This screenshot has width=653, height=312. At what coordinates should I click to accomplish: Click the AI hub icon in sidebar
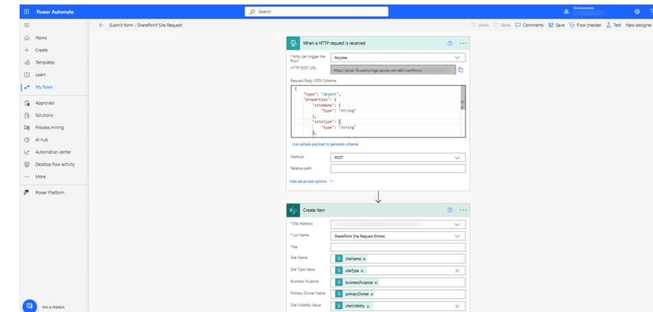[x=27, y=140]
